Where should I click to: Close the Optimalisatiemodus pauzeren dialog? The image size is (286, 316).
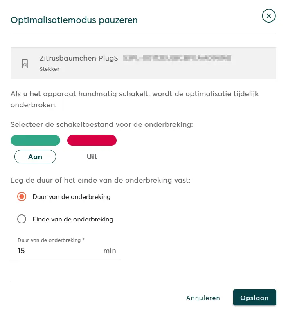point(268,16)
